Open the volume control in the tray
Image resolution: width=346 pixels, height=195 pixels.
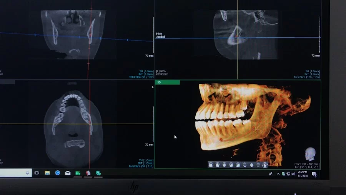click(293, 174)
